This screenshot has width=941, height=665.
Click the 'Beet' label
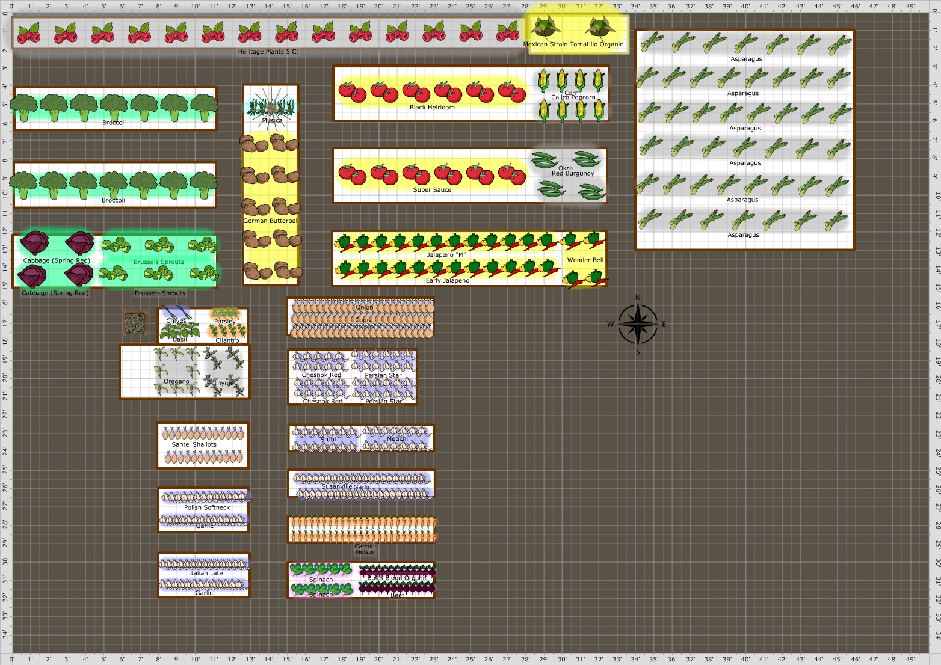pos(397,595)
